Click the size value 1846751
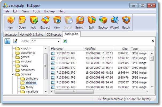The width and height of the screenshot is (162, 107). [x=123, y=53]
